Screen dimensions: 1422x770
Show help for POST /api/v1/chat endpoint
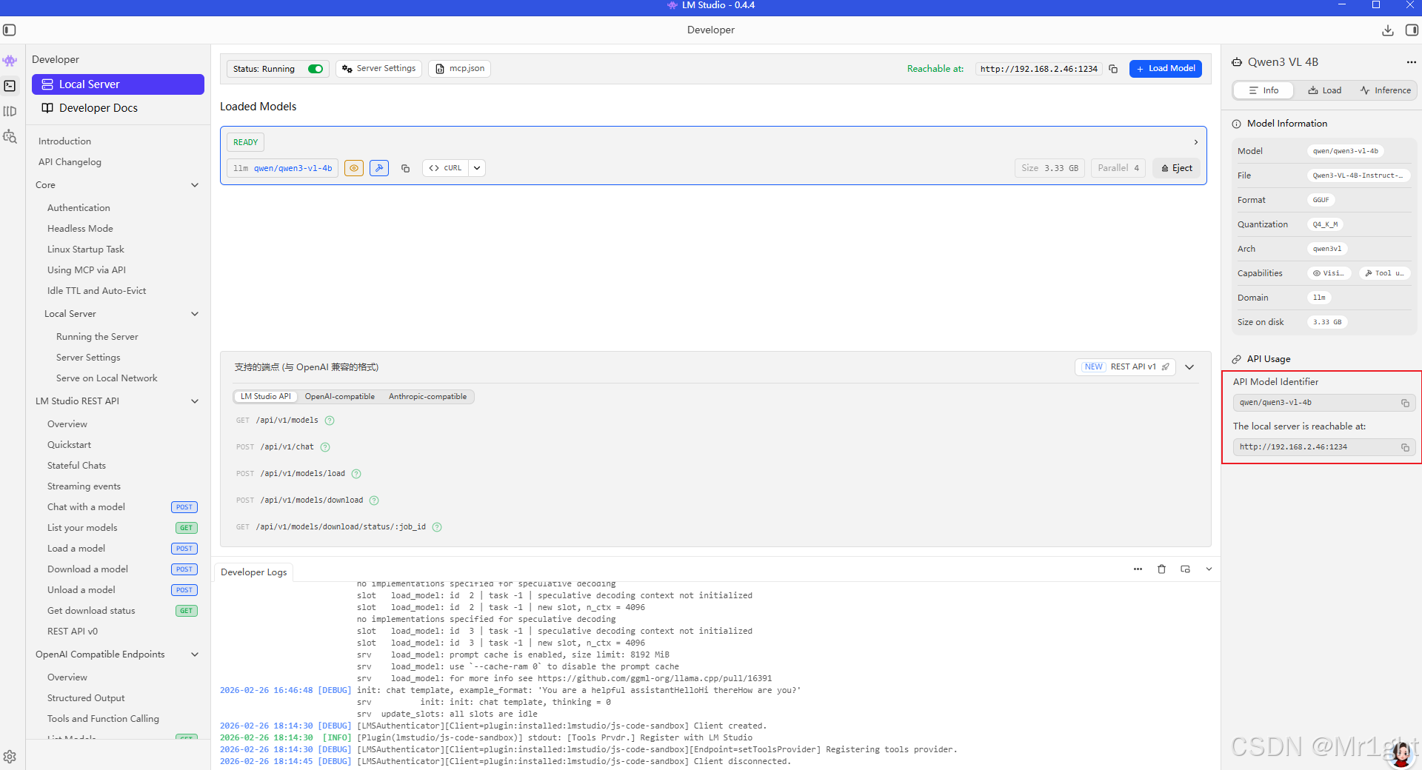(325, 447)
